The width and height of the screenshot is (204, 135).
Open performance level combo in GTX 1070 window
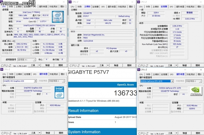pyautogui.click(x=194, y=81)
